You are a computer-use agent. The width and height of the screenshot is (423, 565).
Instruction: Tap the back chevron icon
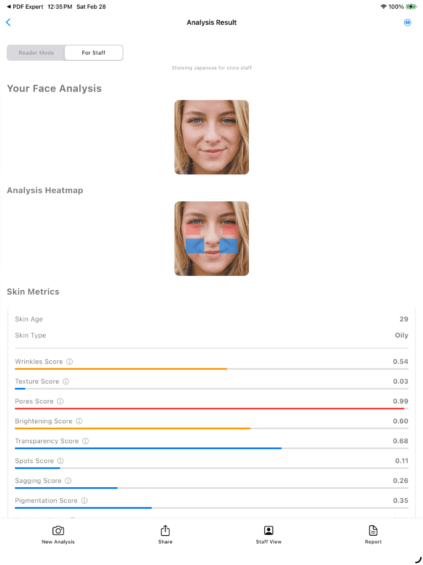(x=8, y=23)
